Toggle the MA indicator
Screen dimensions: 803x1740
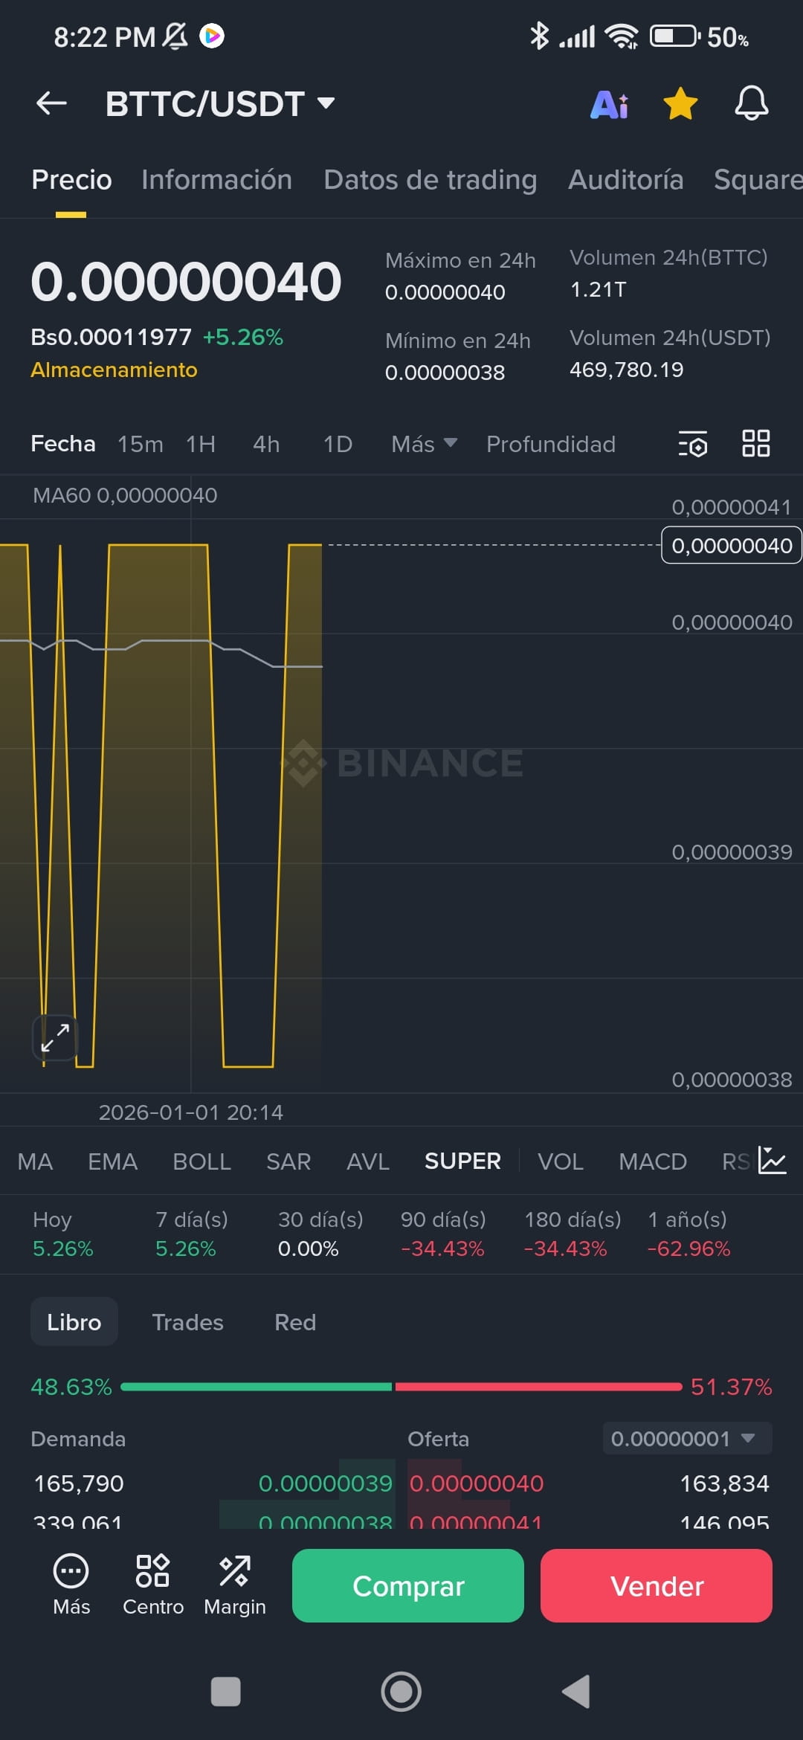(35, 1161)
